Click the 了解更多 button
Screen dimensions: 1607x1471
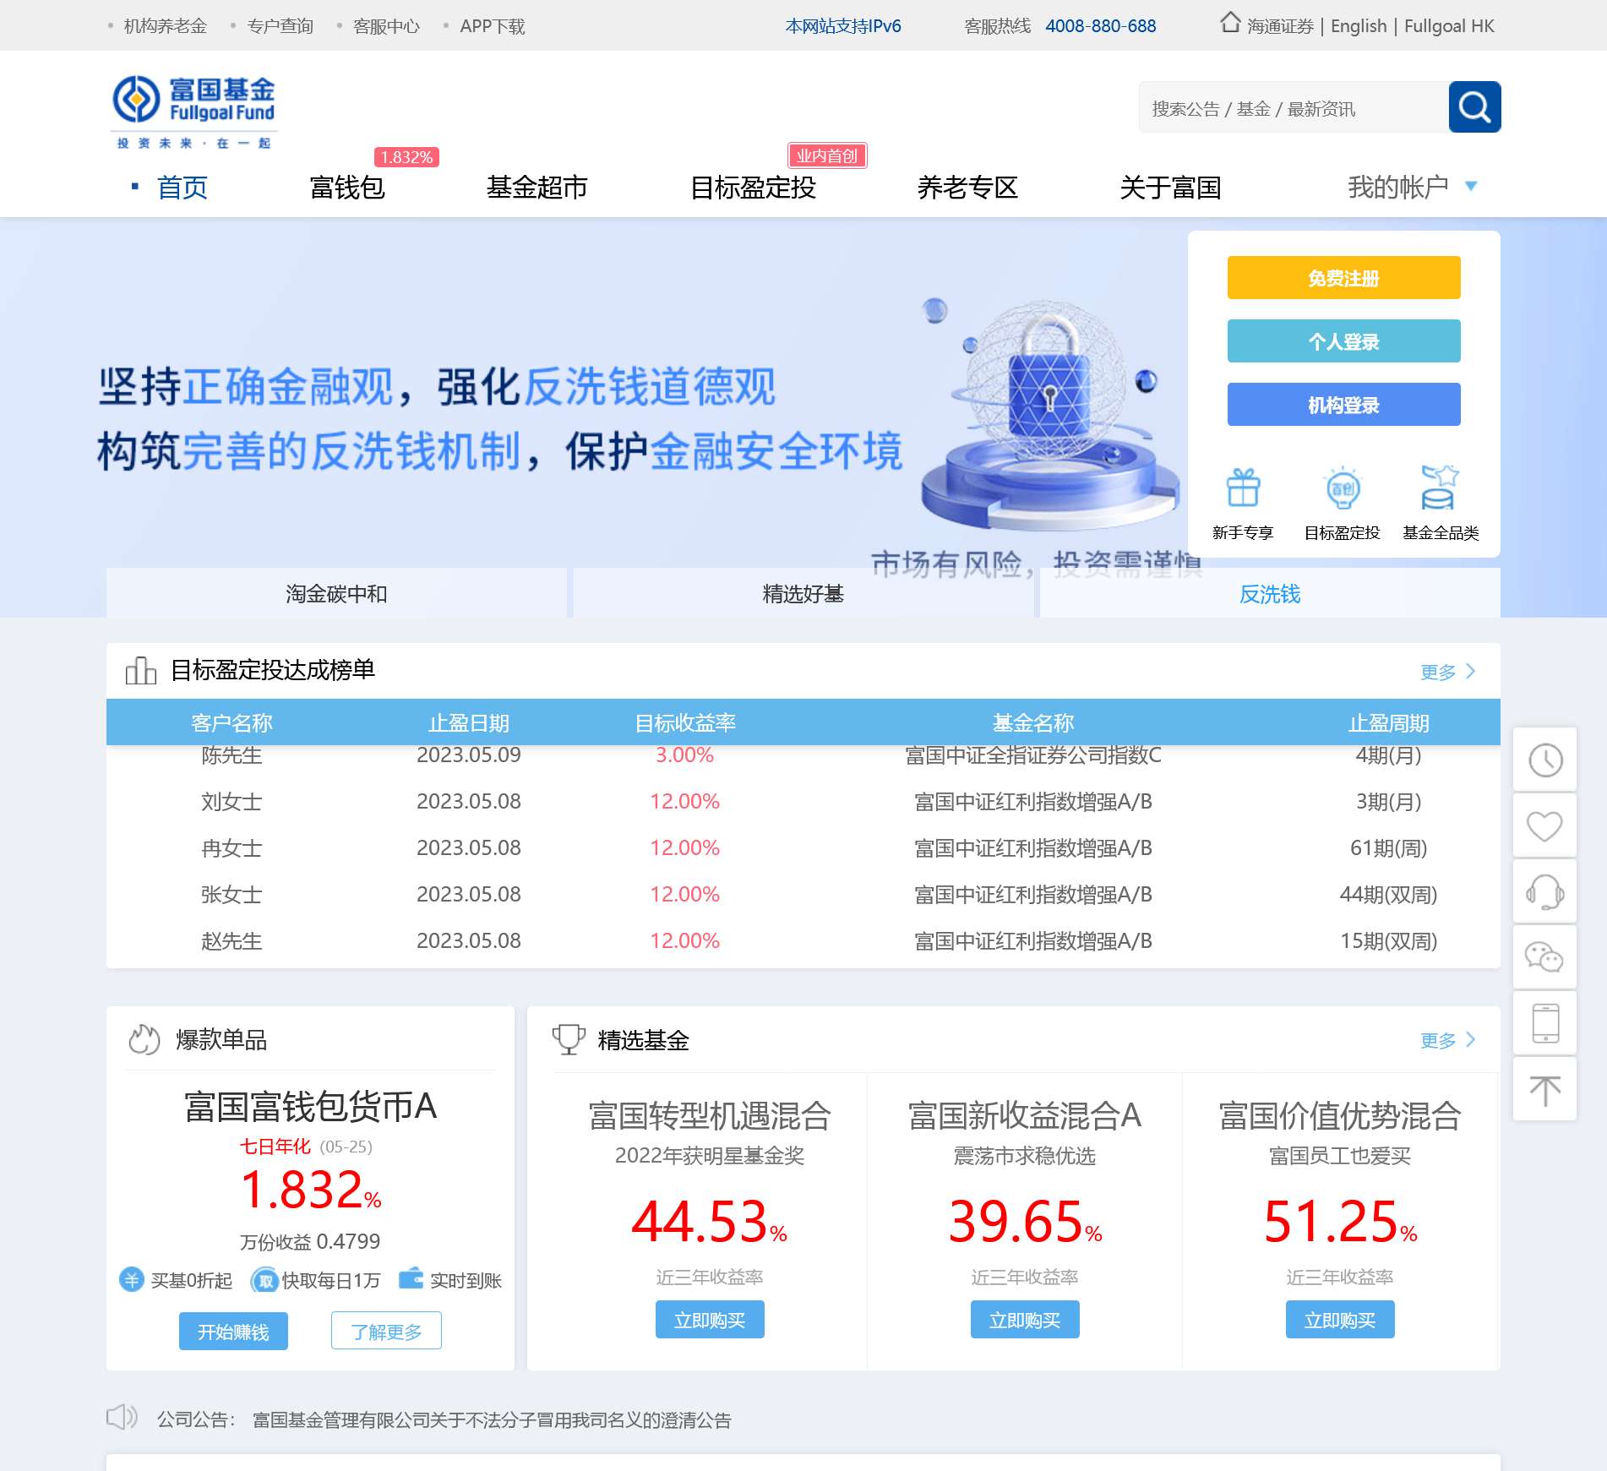click(x=386, y=1331)
